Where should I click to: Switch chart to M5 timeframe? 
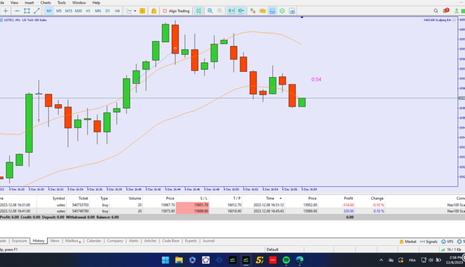click(59, 11)
